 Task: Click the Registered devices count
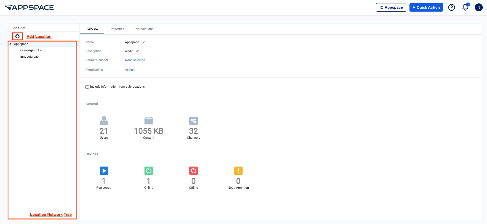(104, 181)
